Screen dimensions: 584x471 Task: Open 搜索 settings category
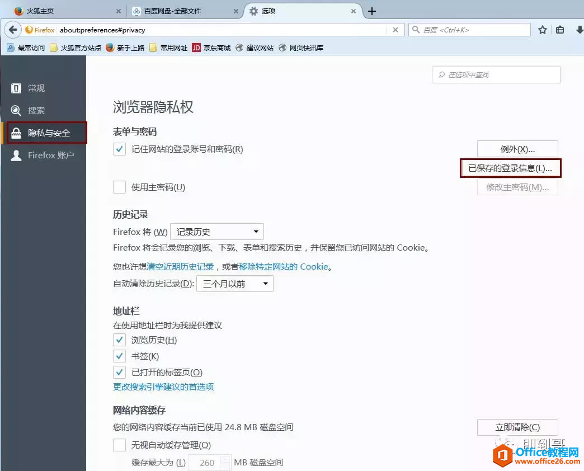click(x=44, y=110)
